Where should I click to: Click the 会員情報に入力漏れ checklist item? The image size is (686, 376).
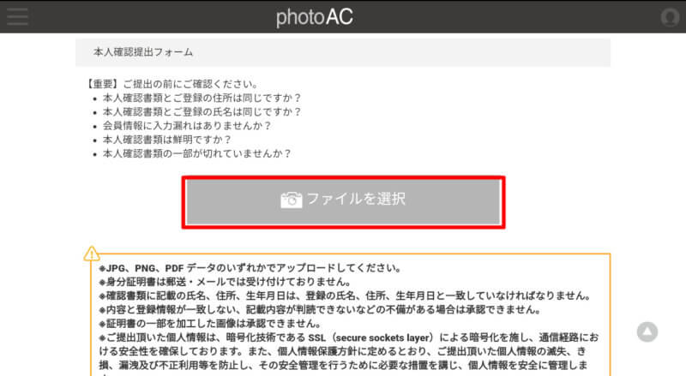click(187, 126)
